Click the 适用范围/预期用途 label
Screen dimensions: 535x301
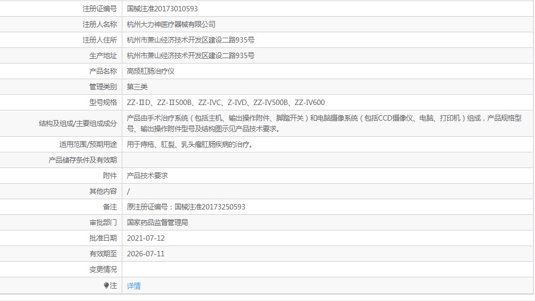(x=88, y=144)
